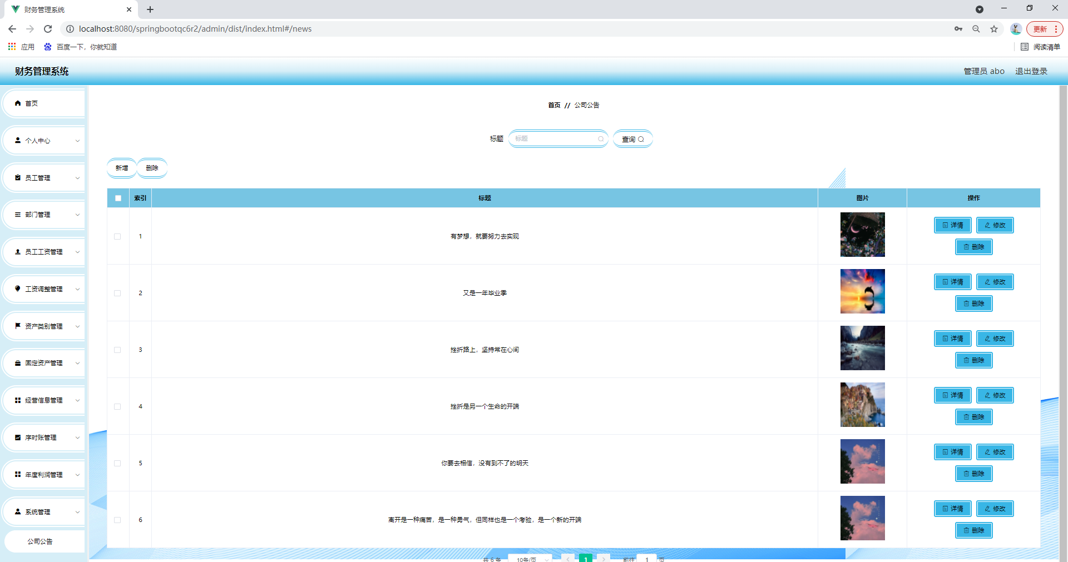The image size is (1068, 562).
Task: Open the apps grid bookmark icon
Action: coord(12,47)
